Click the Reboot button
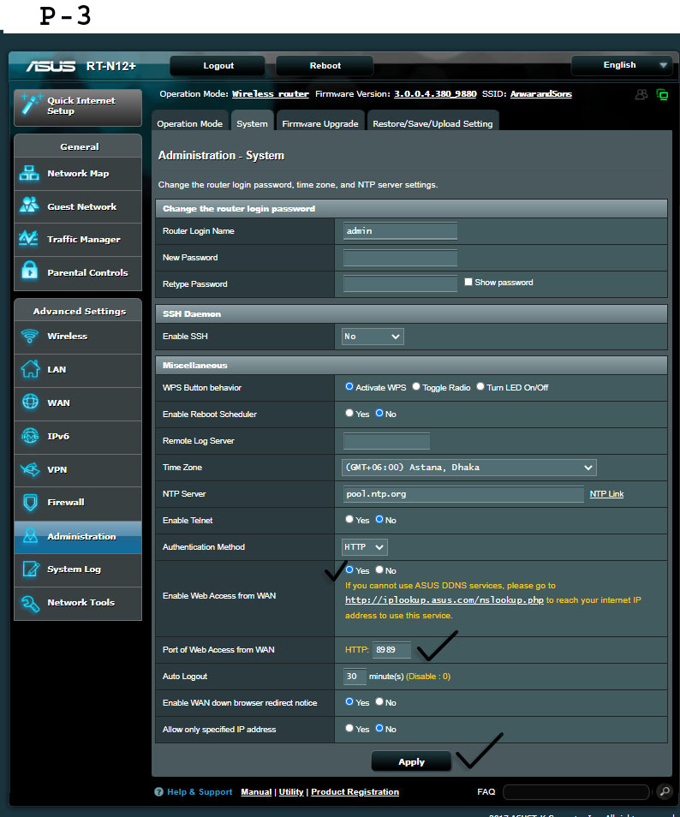The height and width of the screenshot is (817, 680). 325,66
